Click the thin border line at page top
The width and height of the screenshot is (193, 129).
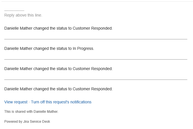[x=96, y=1]
